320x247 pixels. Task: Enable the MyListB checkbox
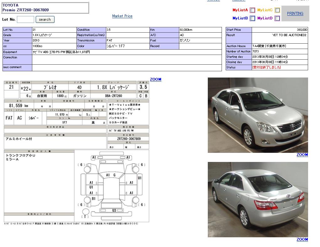[x=252, y=18]
